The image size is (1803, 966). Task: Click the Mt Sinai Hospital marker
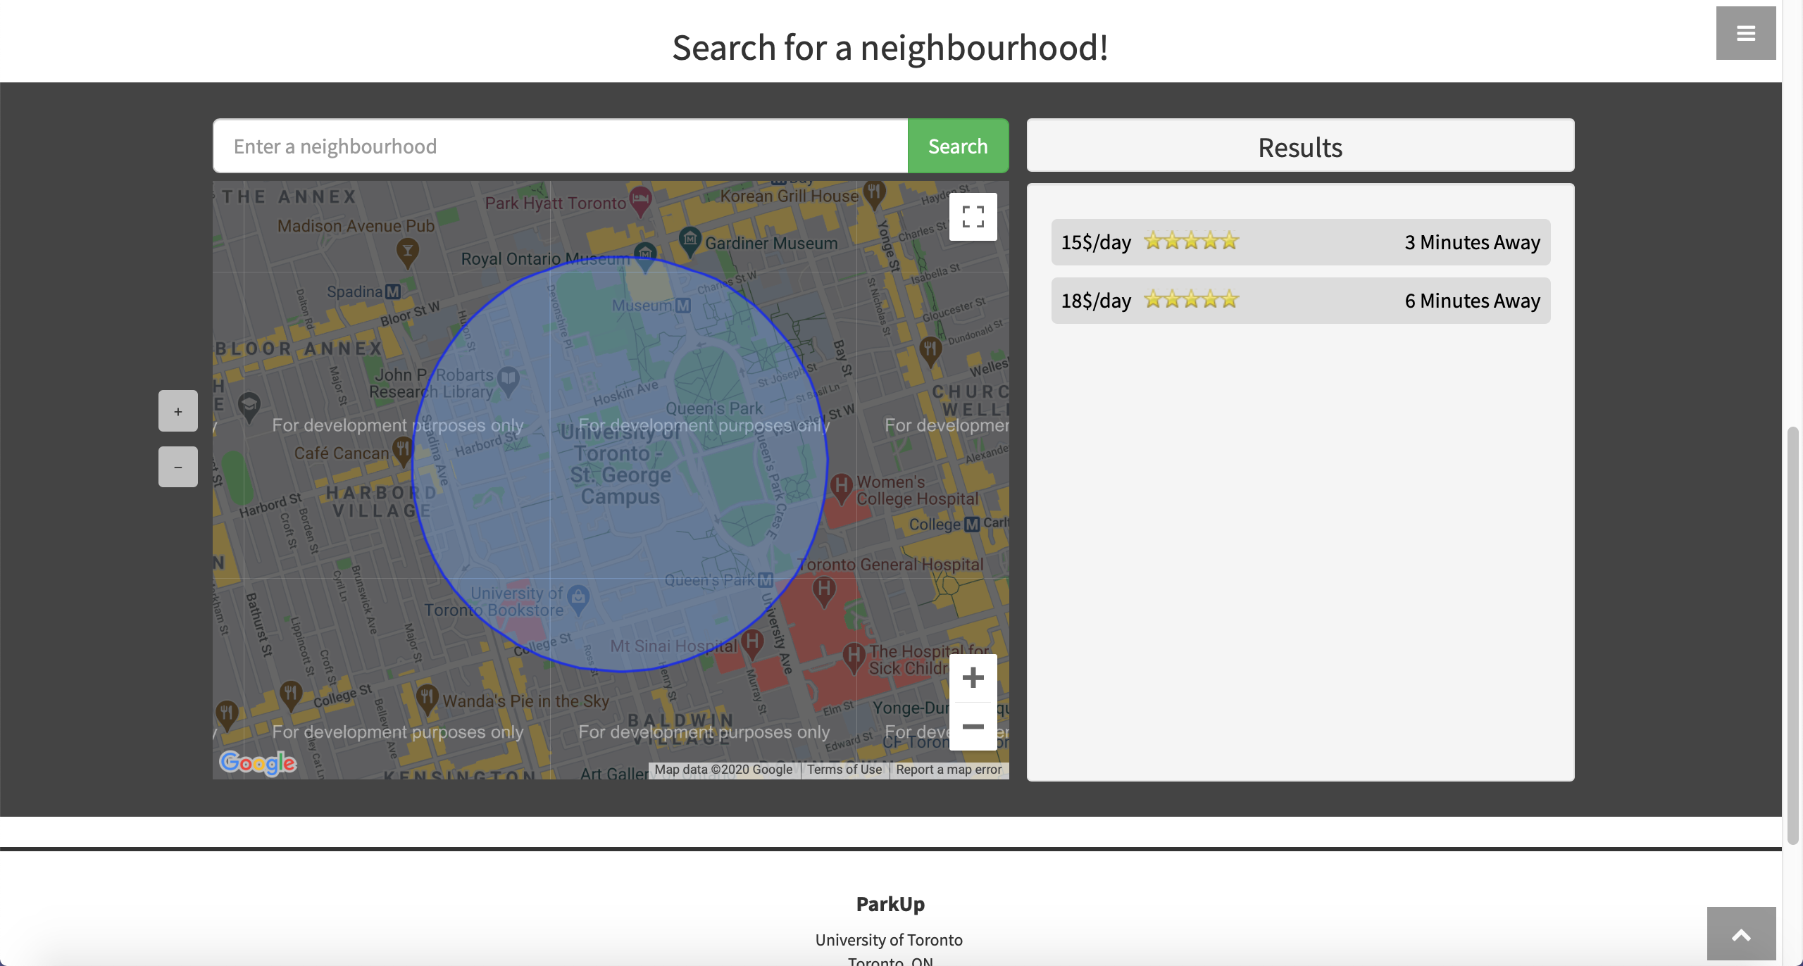pyautogui.click(x=752, y=642)
